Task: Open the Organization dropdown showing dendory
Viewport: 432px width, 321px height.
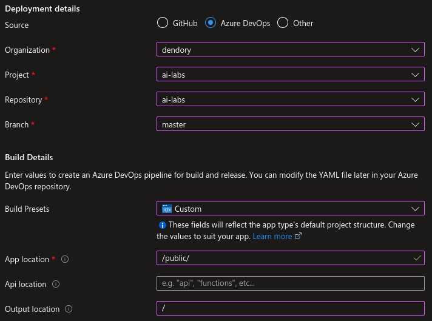Action: tap(291, 49)
